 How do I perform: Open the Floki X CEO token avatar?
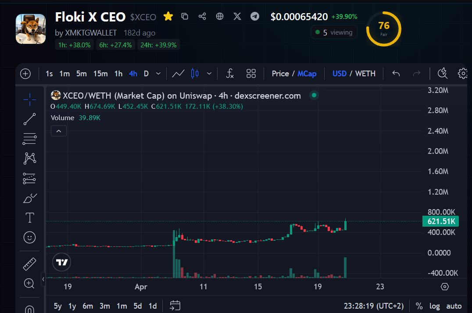[31, 29]
